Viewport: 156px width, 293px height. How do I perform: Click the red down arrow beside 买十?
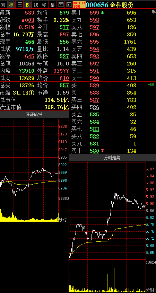(x=102, y=151)
